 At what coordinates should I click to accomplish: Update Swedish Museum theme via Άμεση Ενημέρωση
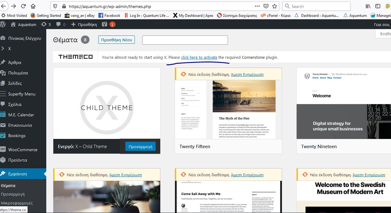tap(369, 175)
